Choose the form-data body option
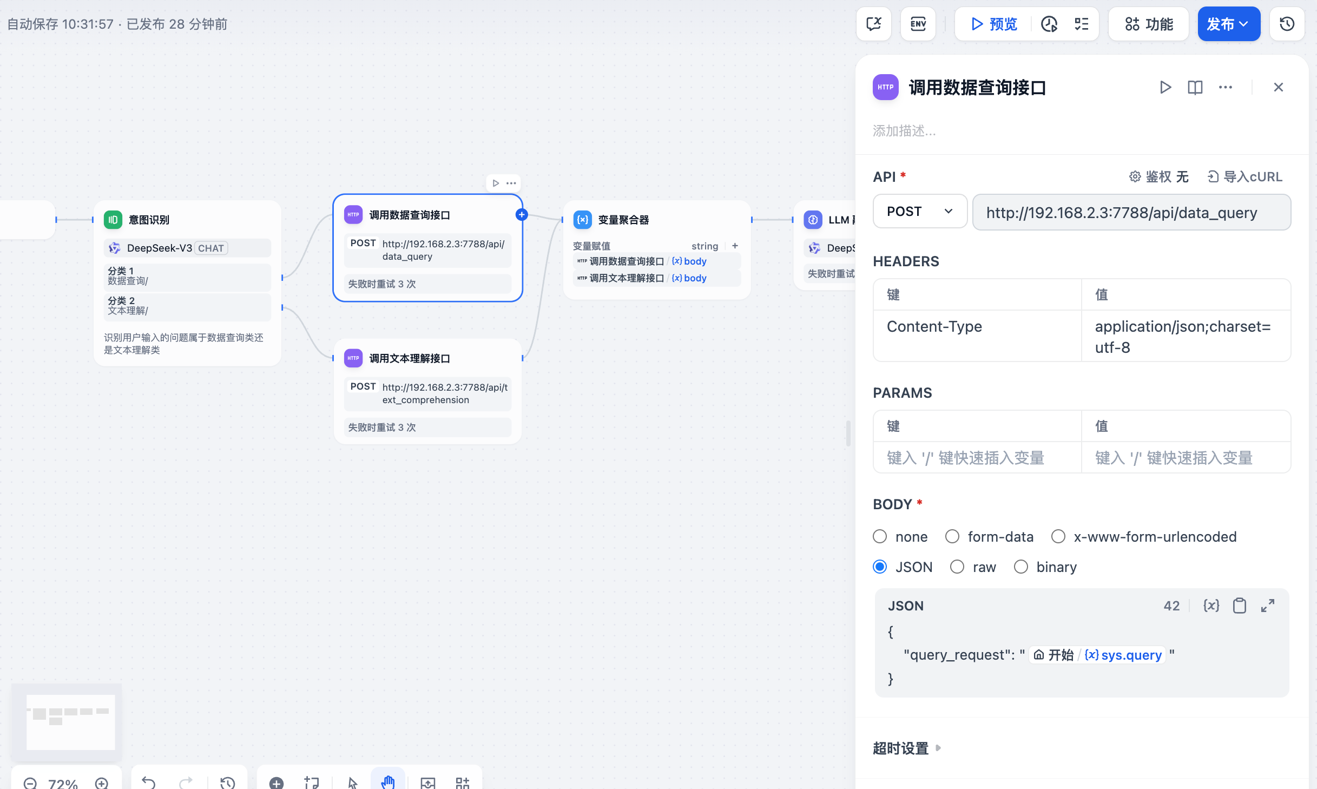Image resolution: width=1317 pixels, height=789 pixels. (952, 536)
